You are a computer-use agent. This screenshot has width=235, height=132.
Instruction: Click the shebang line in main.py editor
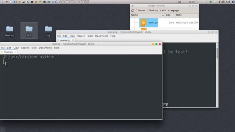coord(29,57)
